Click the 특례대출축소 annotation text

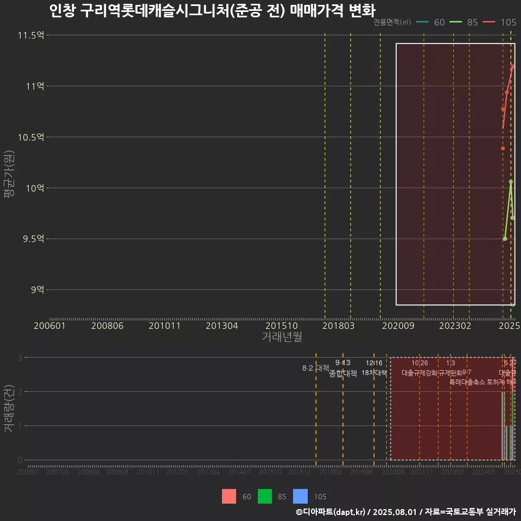pos(467,382)
